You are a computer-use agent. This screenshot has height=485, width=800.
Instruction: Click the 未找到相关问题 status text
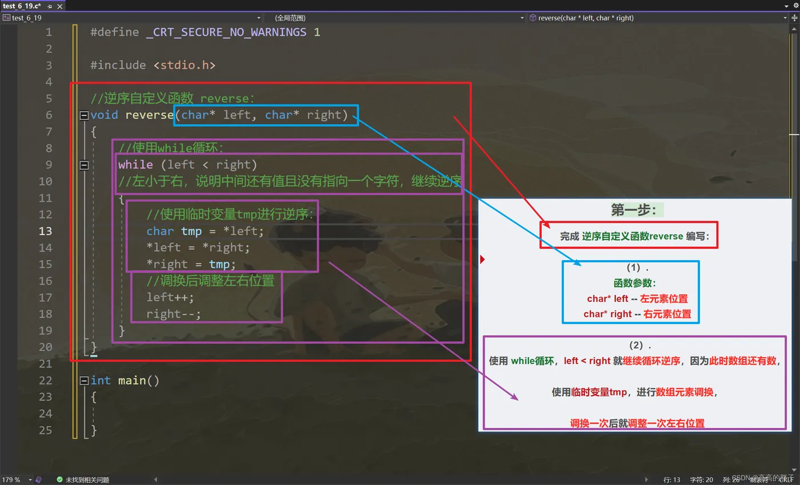(87, 480)
